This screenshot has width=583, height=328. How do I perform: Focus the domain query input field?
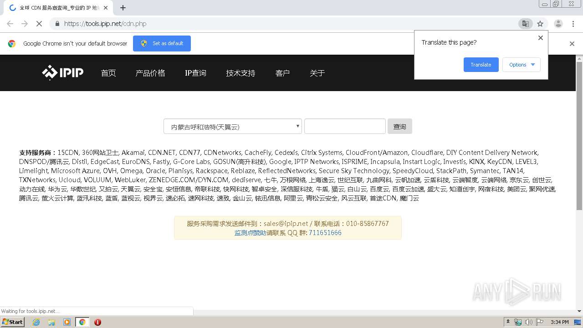pyautogui.click(x=345, y=126)
